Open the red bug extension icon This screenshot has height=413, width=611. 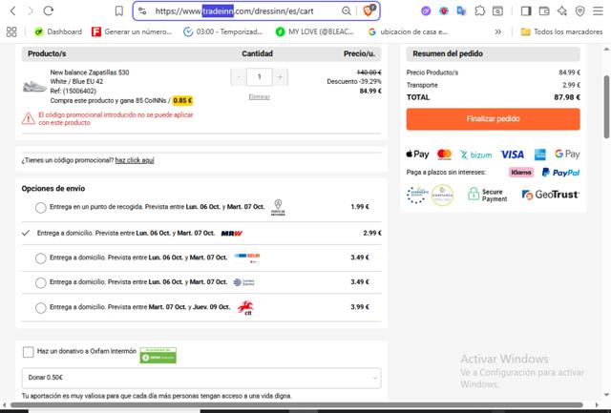[444, 10]
